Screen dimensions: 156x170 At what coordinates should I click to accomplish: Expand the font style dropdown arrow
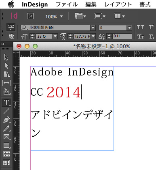(129, 28)
